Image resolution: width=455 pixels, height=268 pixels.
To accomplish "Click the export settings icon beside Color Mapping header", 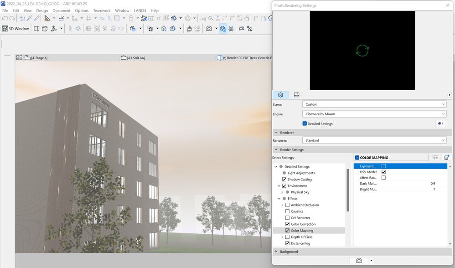I will [x=447, y=158].
